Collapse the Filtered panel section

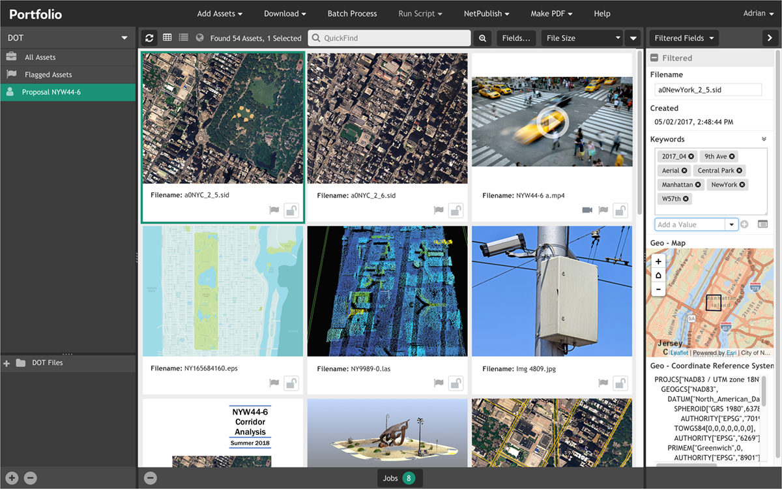click(x=655, y=58)
